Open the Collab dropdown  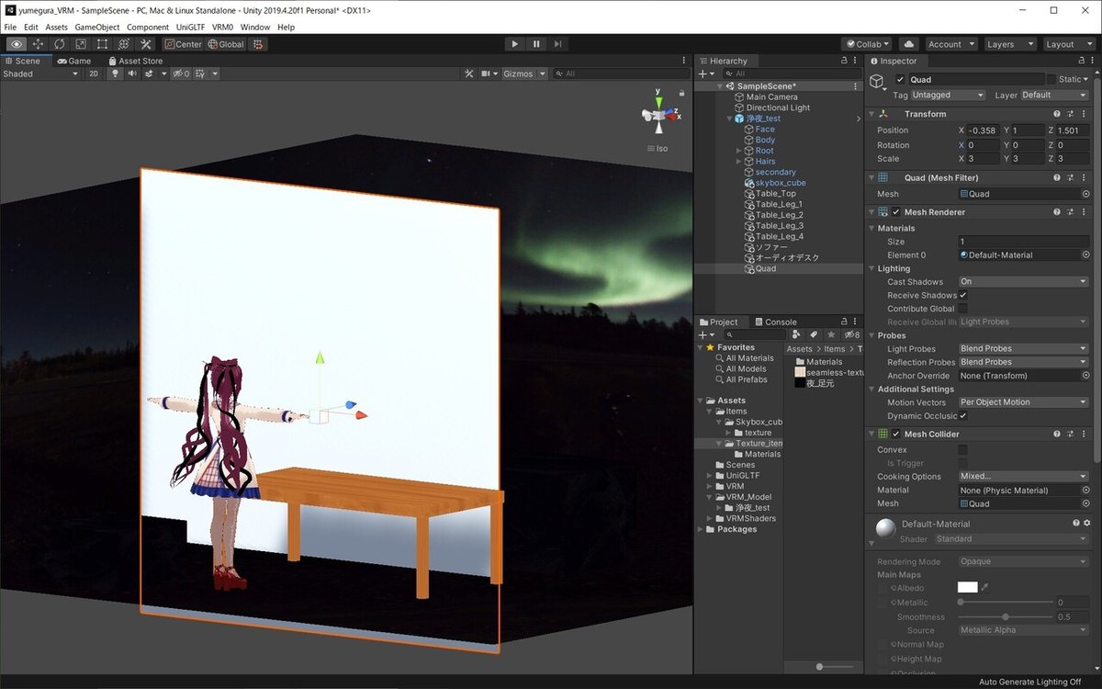tap(867, 44)
